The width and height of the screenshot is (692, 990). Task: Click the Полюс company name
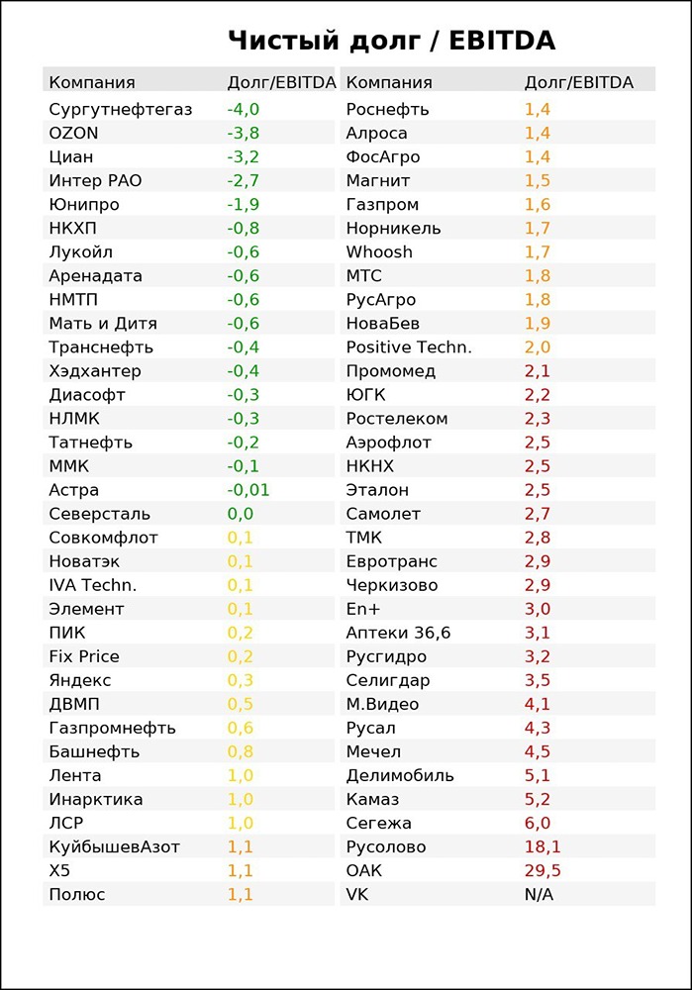[76, 894]
